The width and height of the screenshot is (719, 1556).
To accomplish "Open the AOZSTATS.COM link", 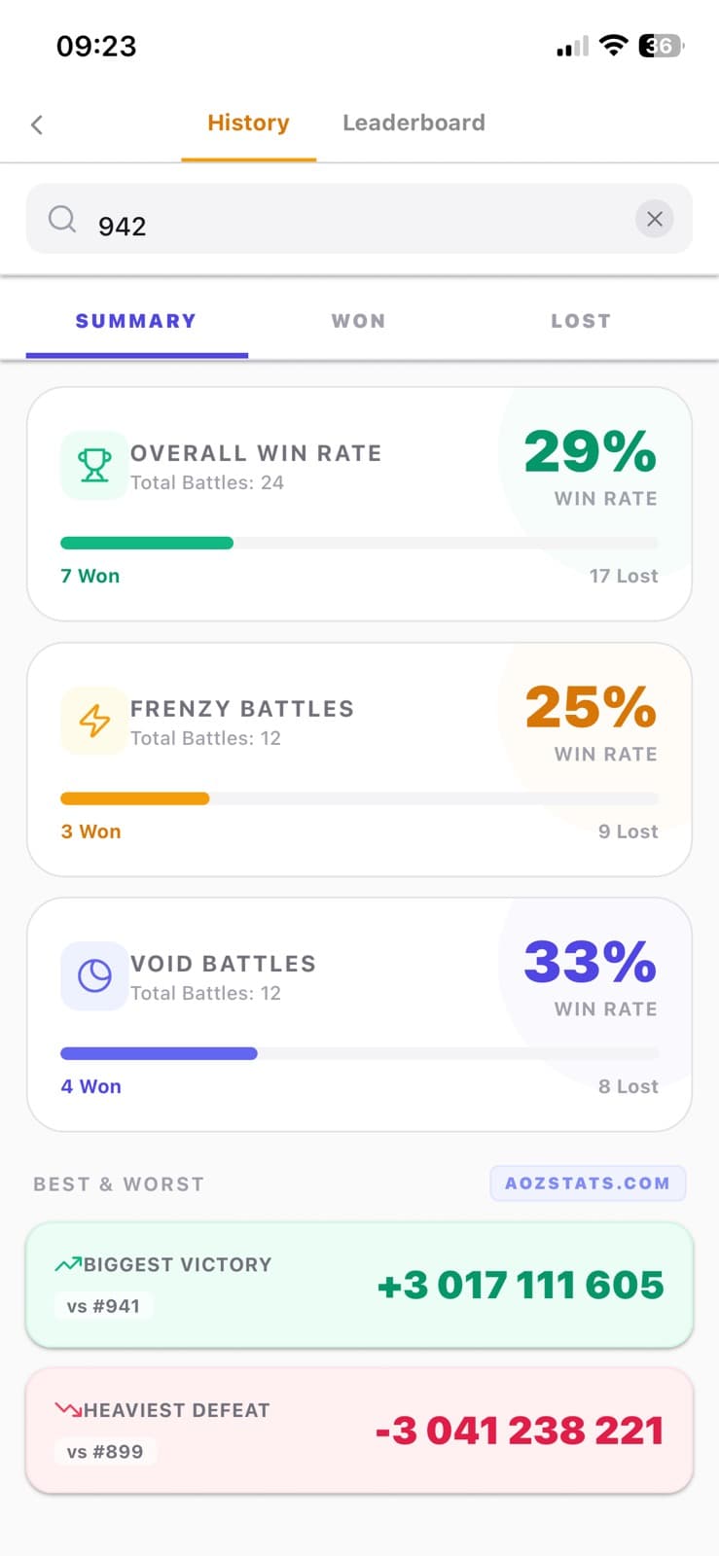I will coord(588,1184).
